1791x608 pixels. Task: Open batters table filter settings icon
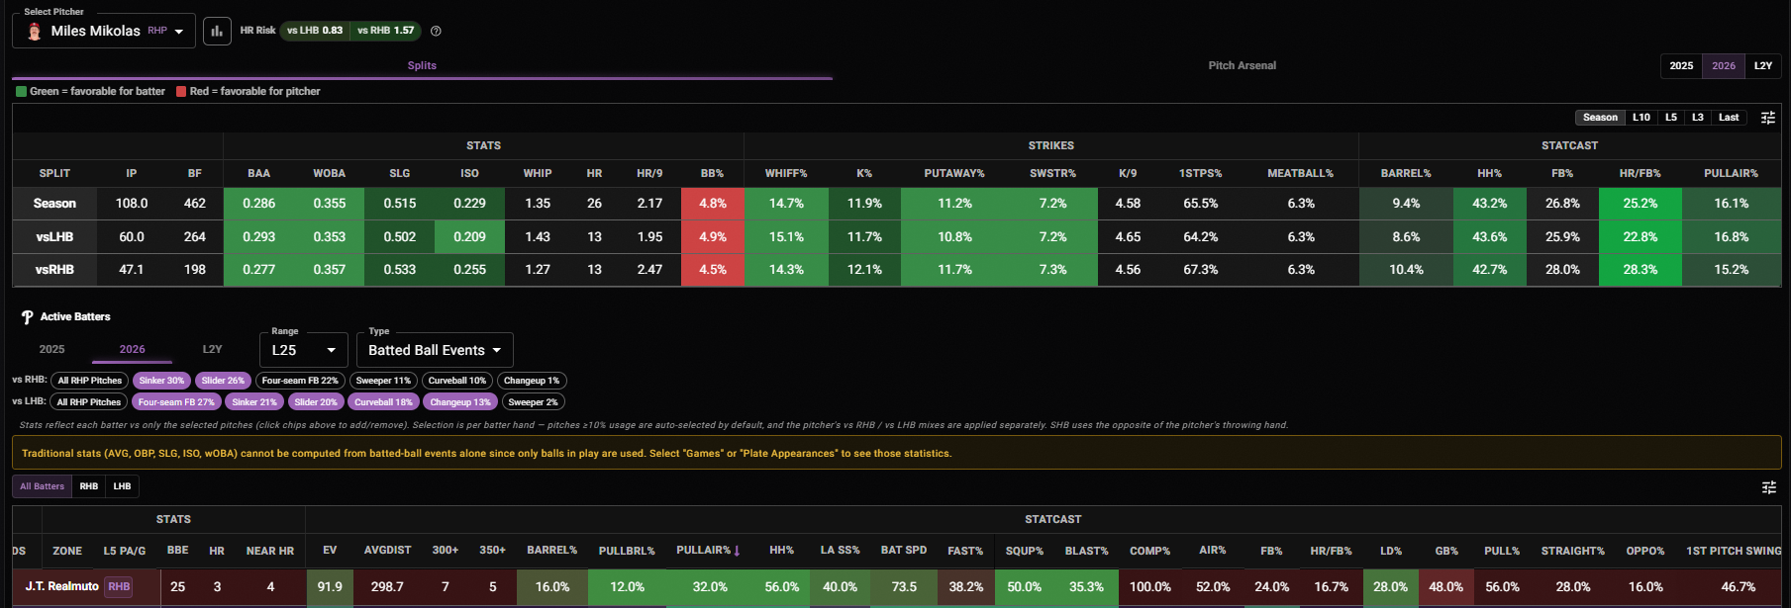pyautogui.click(x=1768, y=487)
